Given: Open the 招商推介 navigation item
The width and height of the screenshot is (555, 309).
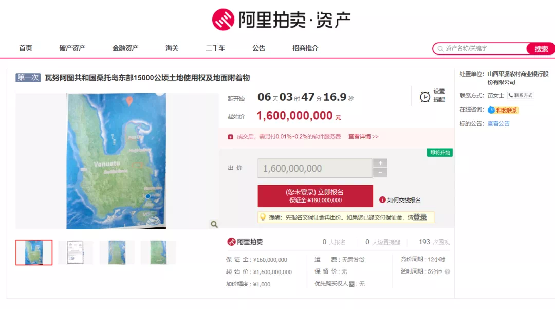Looking at the screenshot, I should tap(305, 48).
